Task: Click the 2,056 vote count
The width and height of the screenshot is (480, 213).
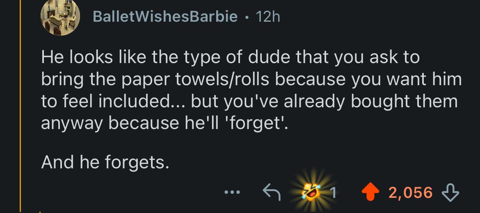Action: 410,192
